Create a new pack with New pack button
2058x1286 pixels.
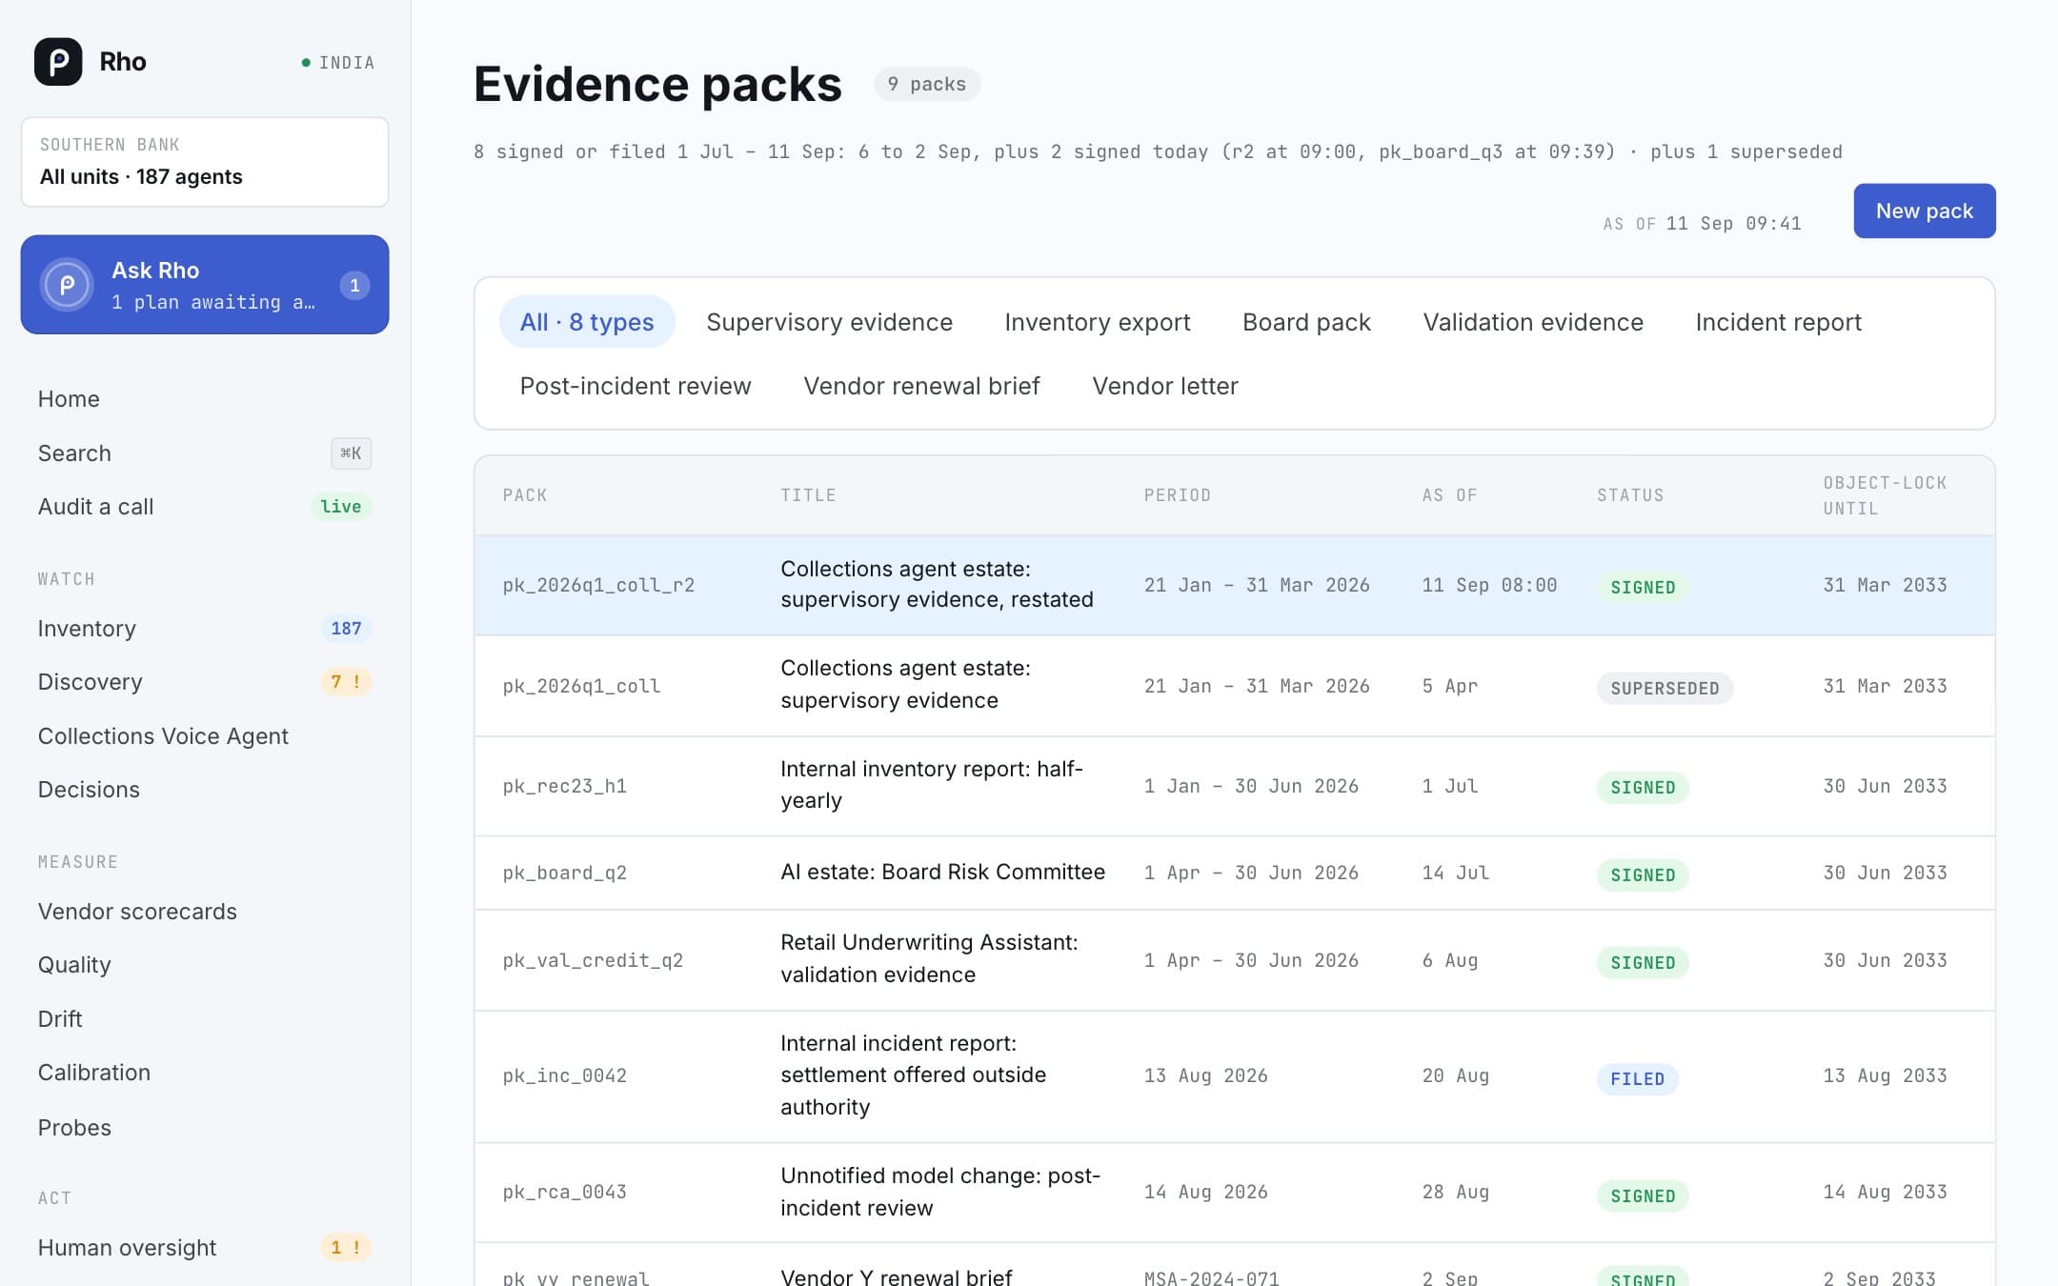1924,211
